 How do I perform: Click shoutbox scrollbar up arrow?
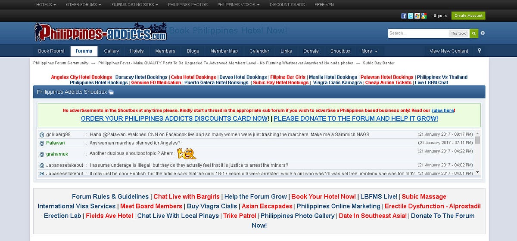477,133
